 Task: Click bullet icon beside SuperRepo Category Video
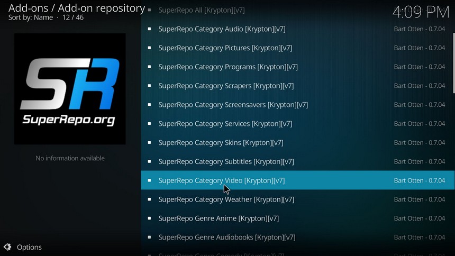[x=149, y=180]
